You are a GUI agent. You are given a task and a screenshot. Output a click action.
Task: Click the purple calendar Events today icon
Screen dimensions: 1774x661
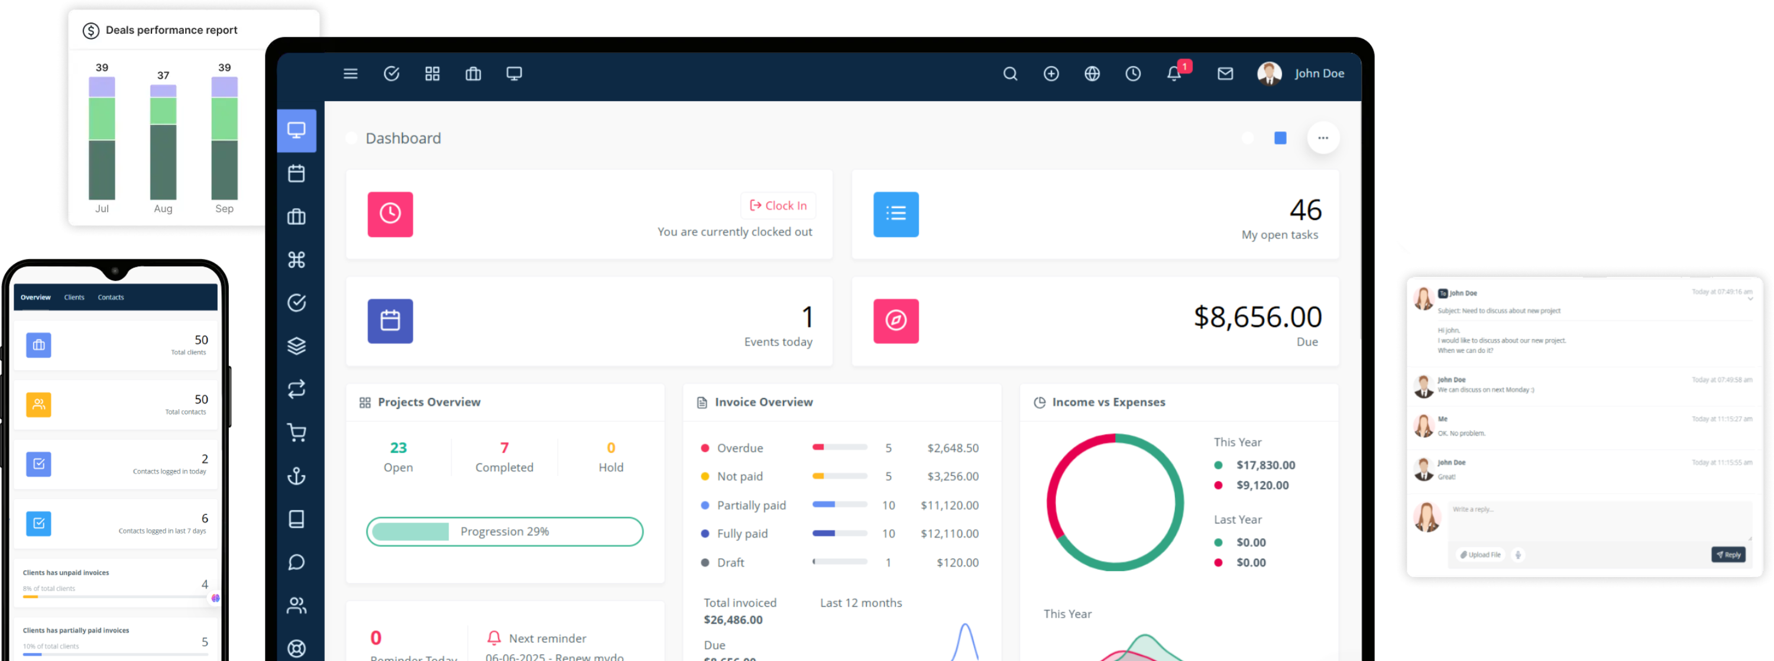[390, 321]
